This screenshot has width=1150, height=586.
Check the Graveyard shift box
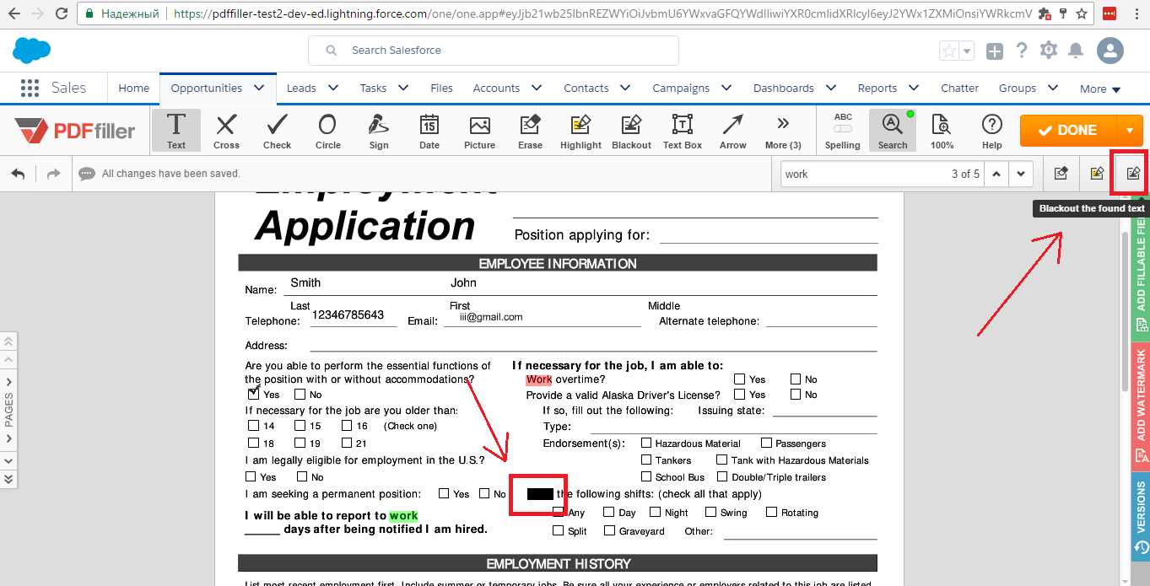tap(610, 530)
